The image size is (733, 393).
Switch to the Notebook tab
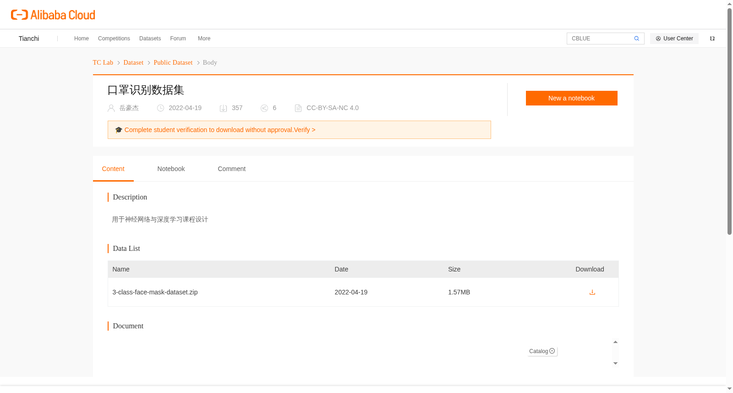click(x=171, y=169)
